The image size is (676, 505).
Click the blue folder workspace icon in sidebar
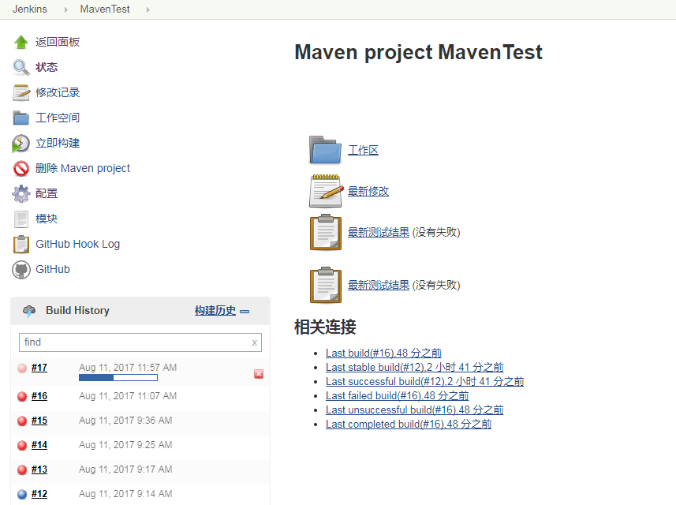click(21, 118)
